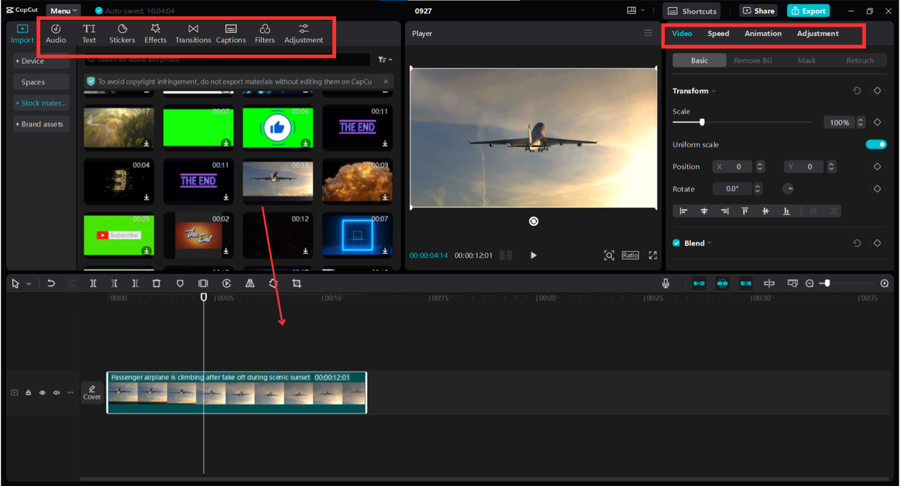
Task: Adjust the Scale slider handle
Action: pos(702,122)
